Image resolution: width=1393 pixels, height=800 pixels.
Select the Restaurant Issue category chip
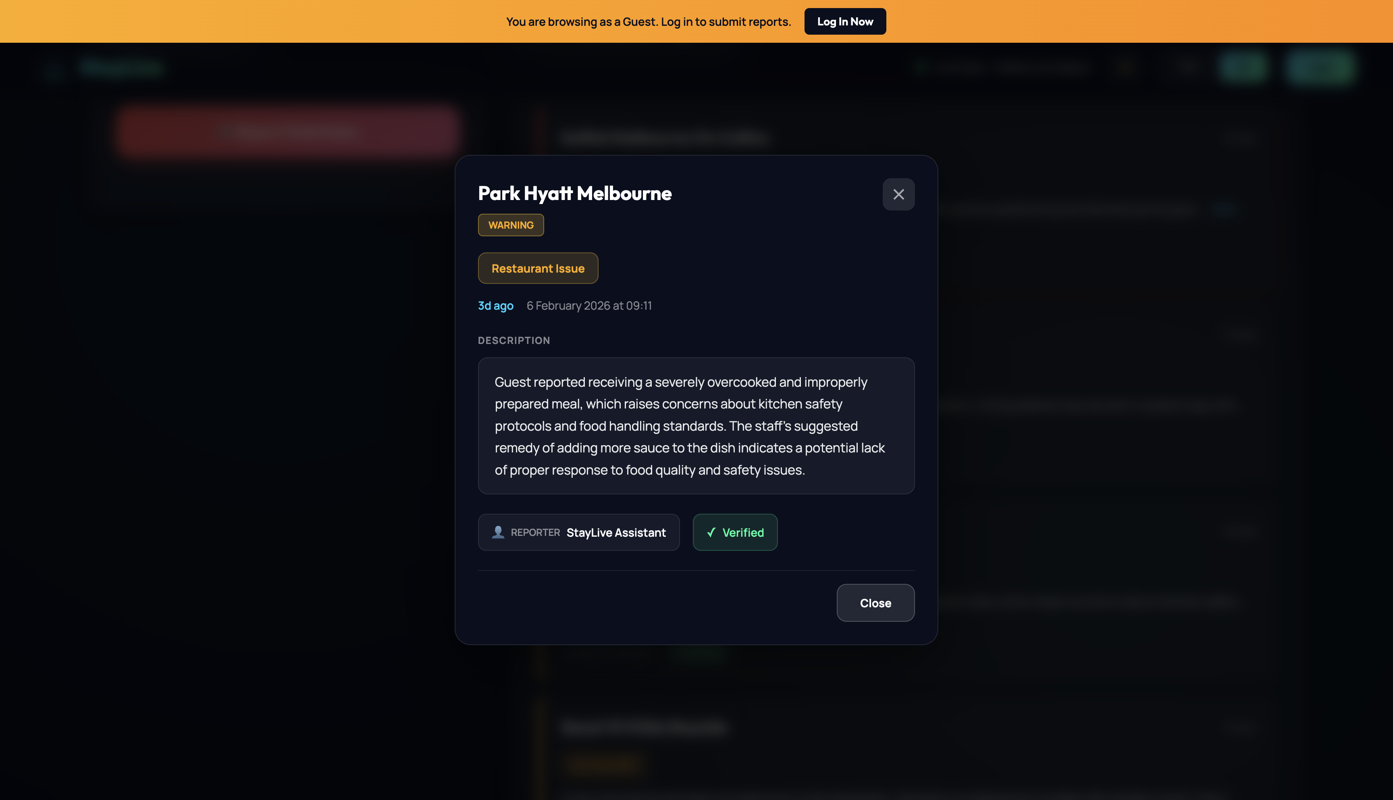pyautogui.click(x=538, y=268)
